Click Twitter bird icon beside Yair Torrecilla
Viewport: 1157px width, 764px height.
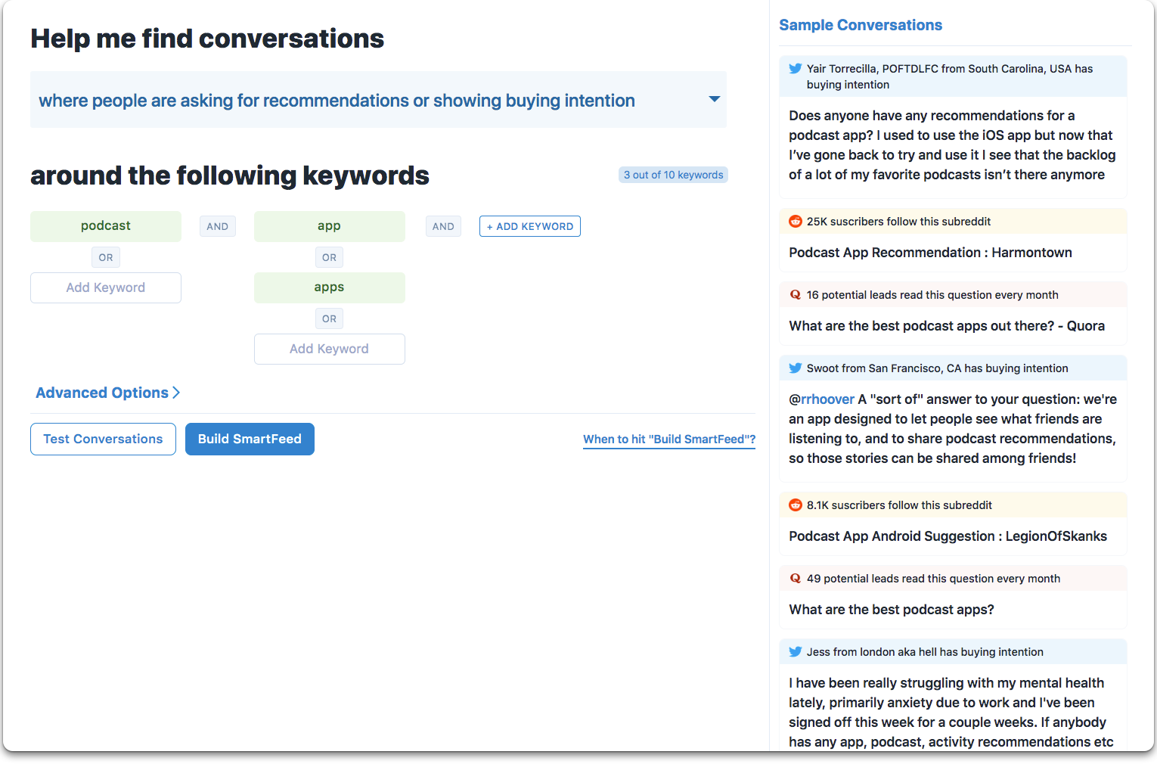(795, 69)
